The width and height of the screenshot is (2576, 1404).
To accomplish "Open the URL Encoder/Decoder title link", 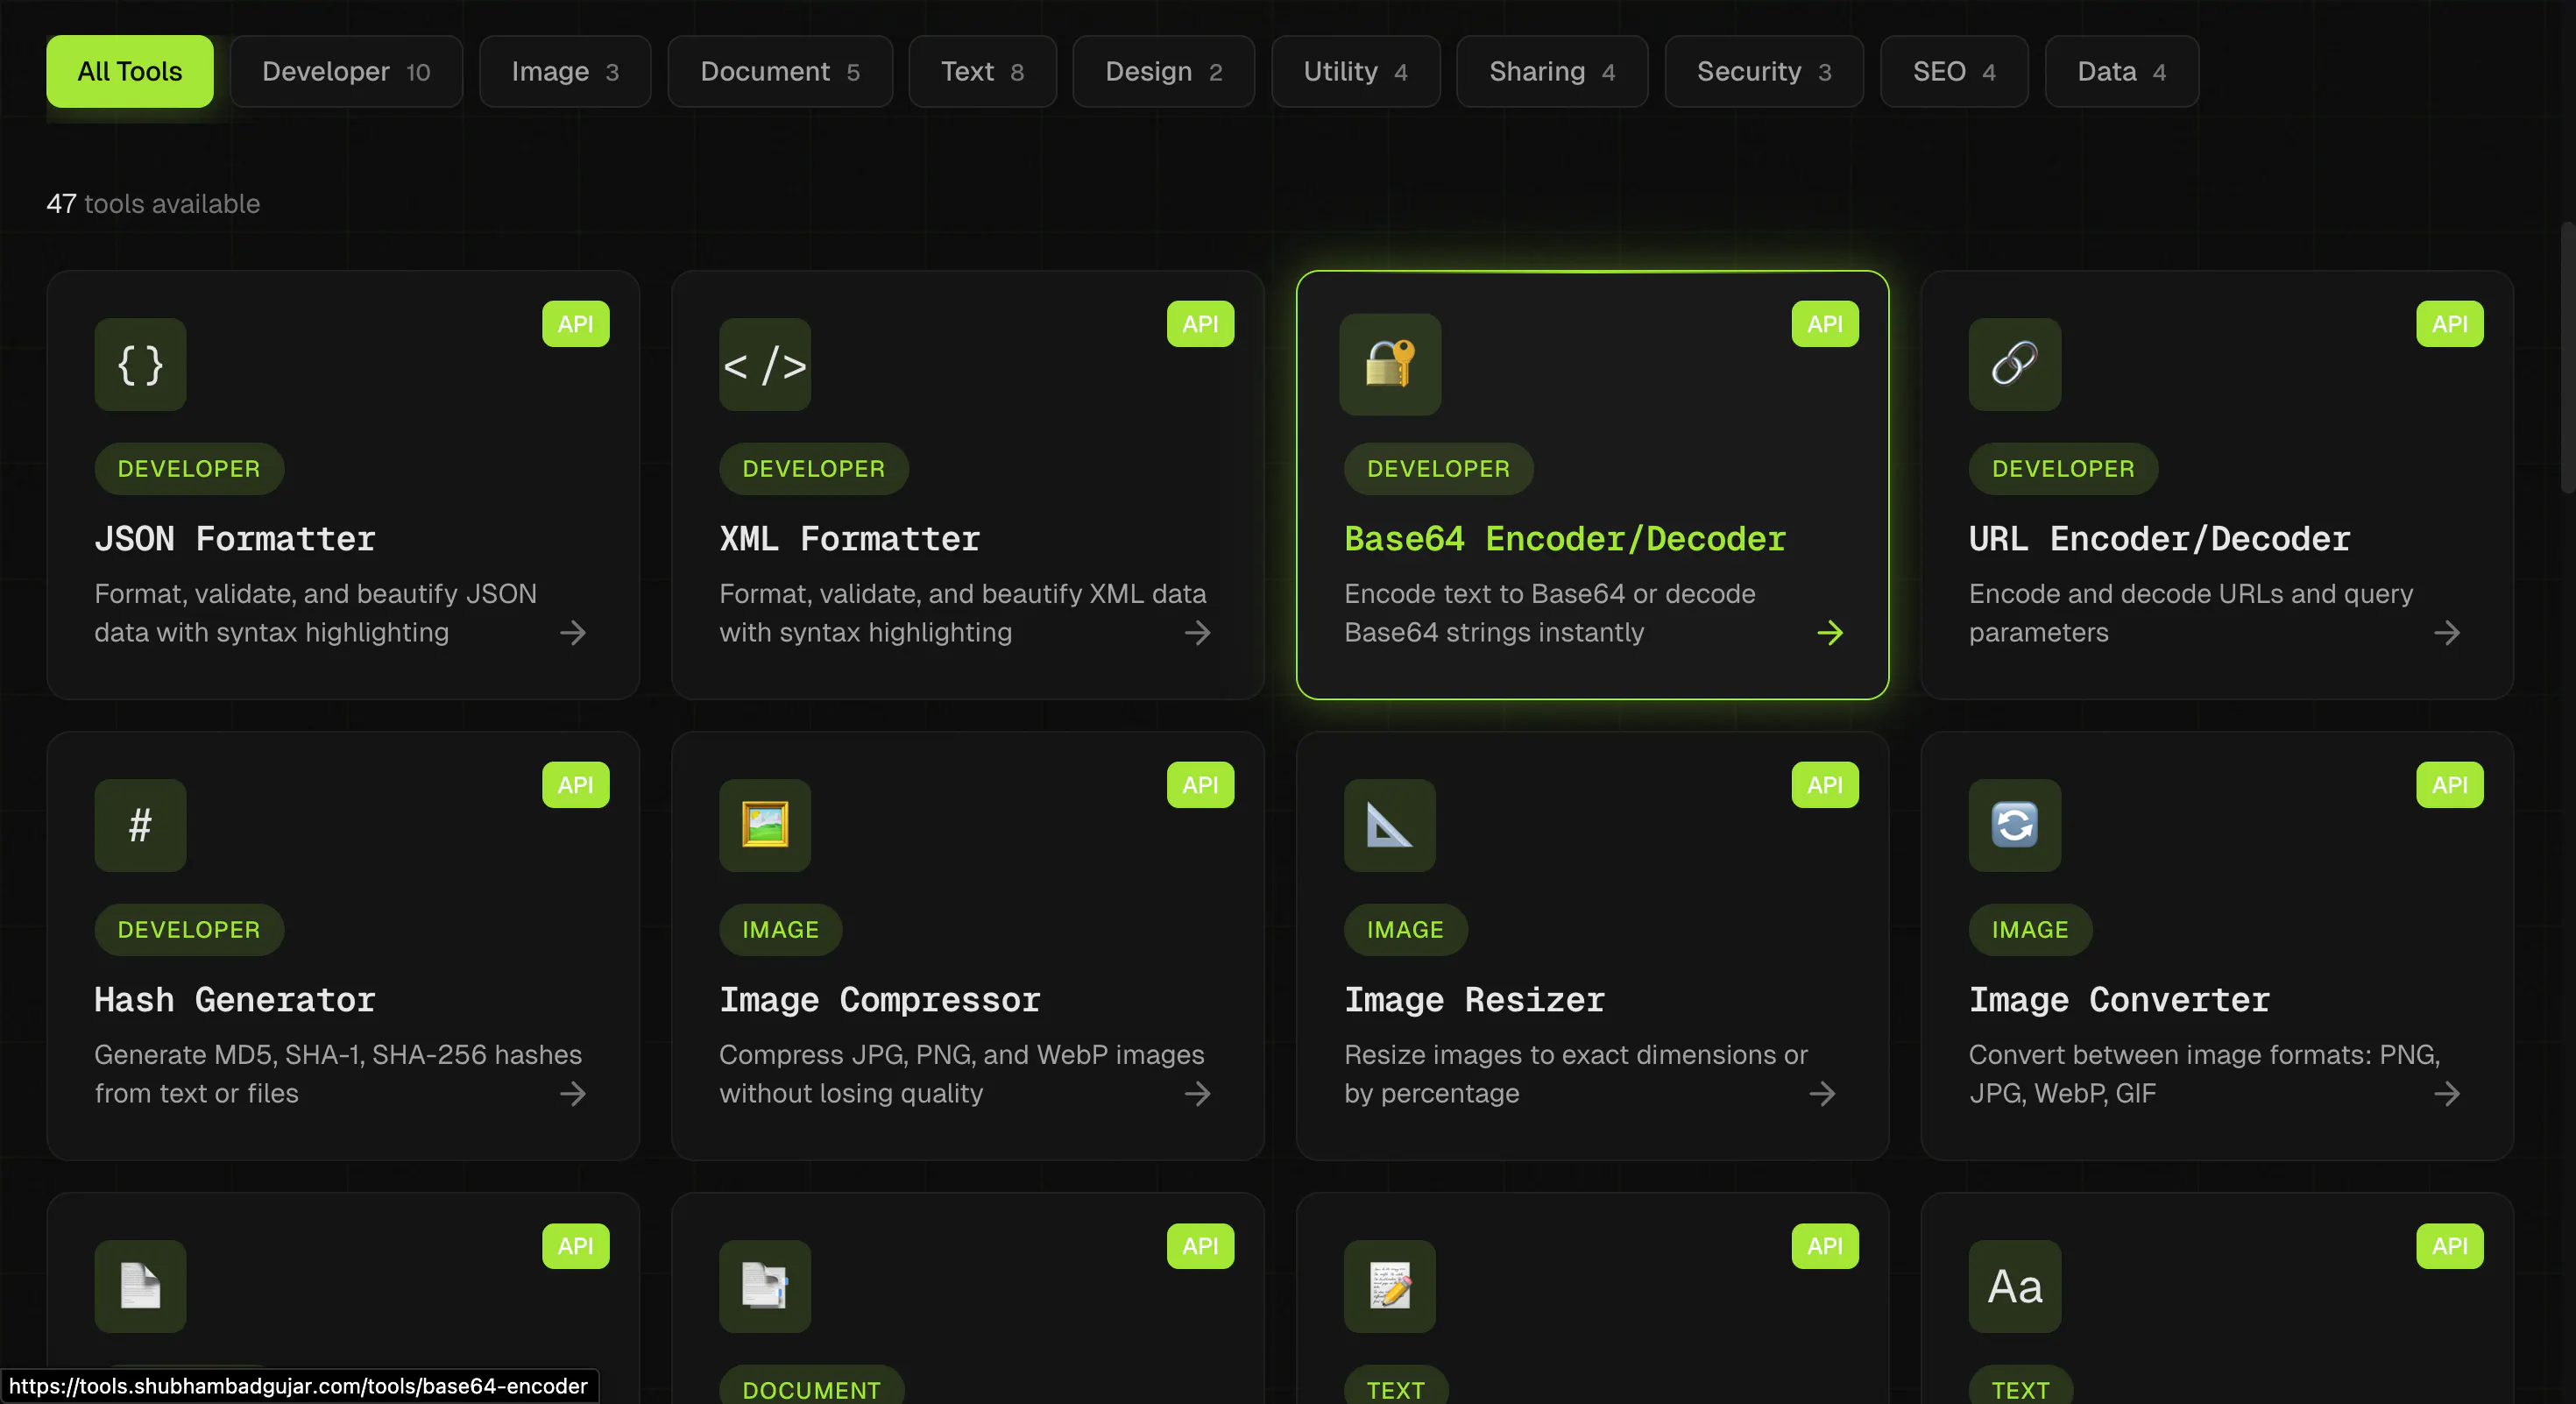I will point(2159,539).
